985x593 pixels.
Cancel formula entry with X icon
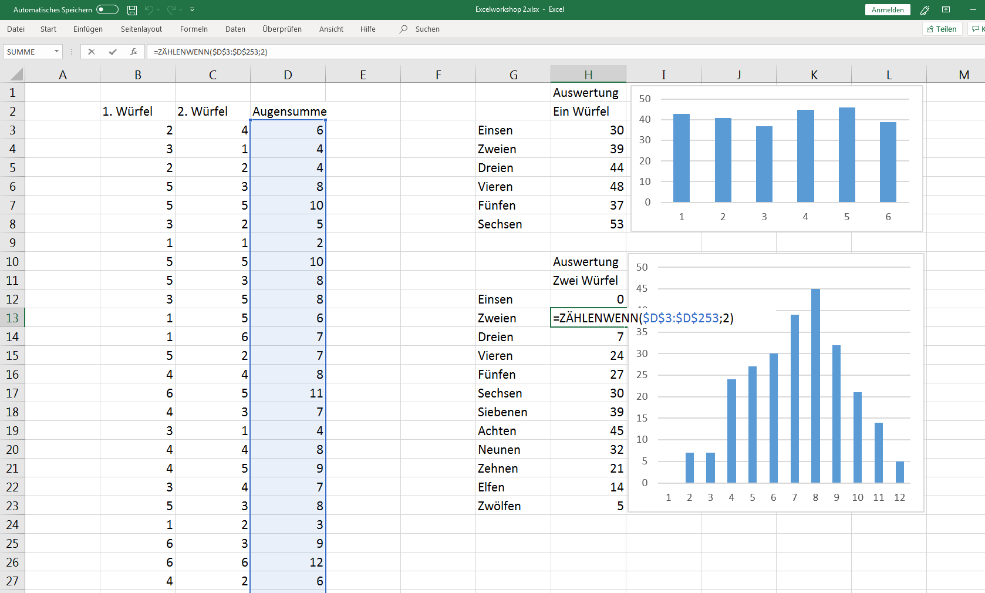[92, 52]
